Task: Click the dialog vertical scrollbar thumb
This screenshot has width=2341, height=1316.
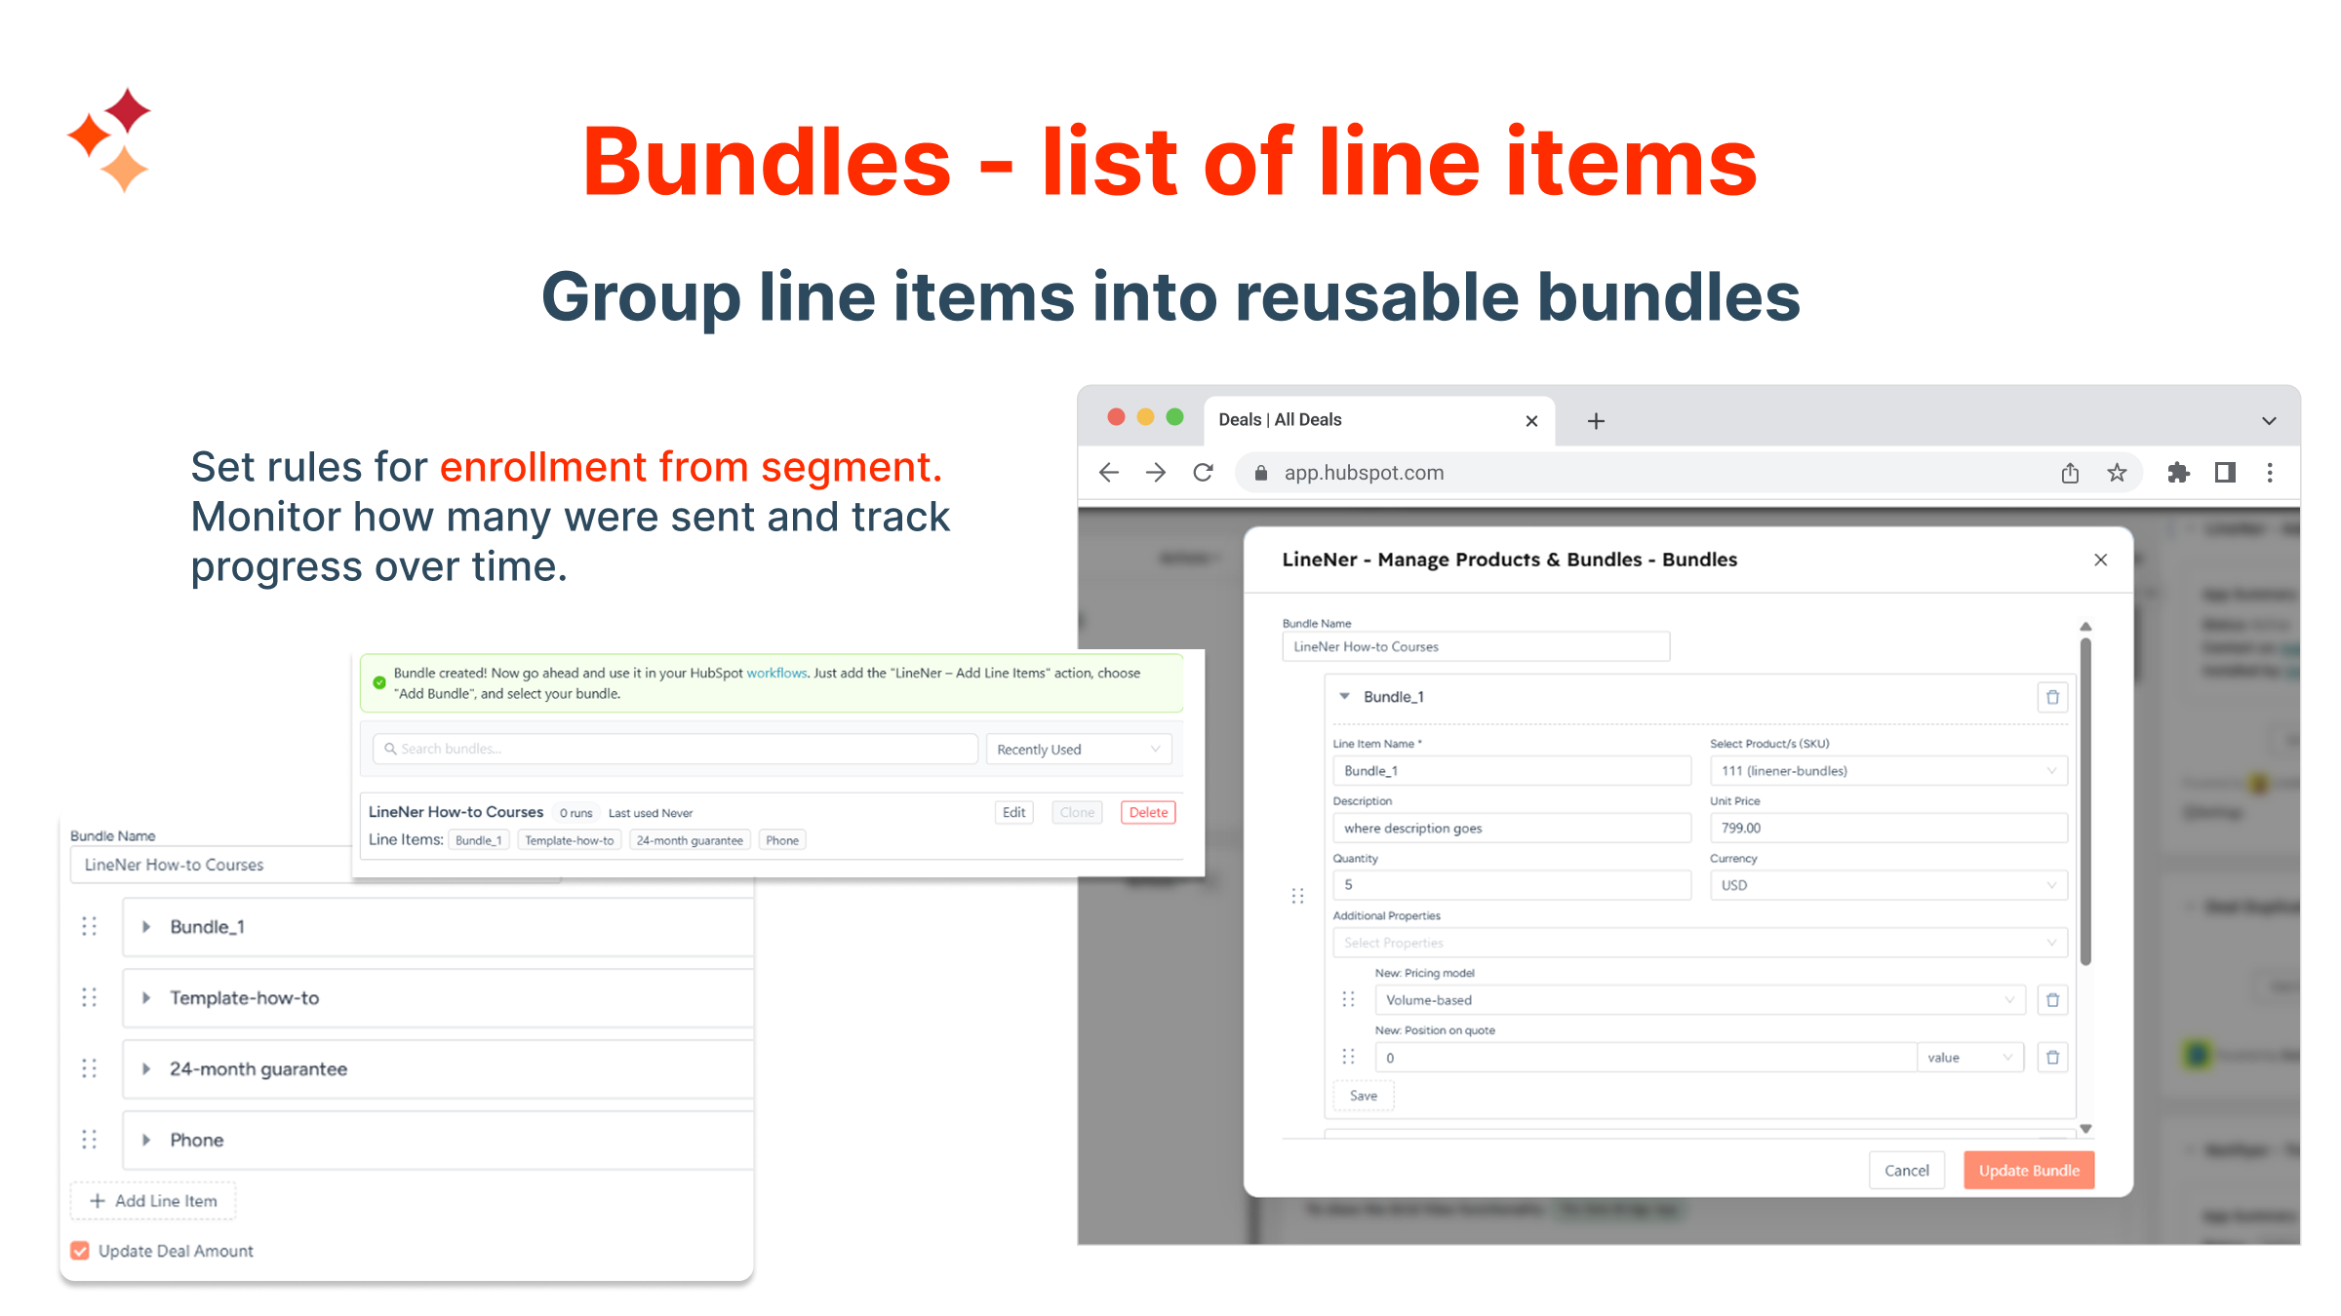Action: 2085,801
